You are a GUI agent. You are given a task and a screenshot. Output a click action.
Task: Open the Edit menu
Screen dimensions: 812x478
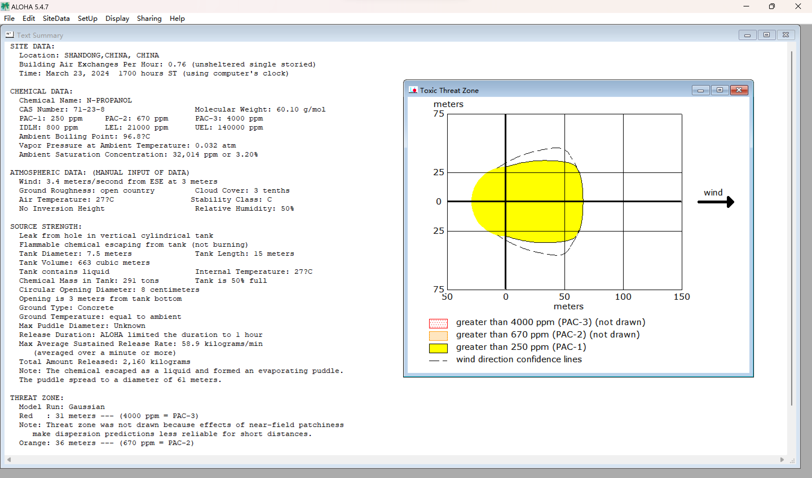tap(29, 18)
